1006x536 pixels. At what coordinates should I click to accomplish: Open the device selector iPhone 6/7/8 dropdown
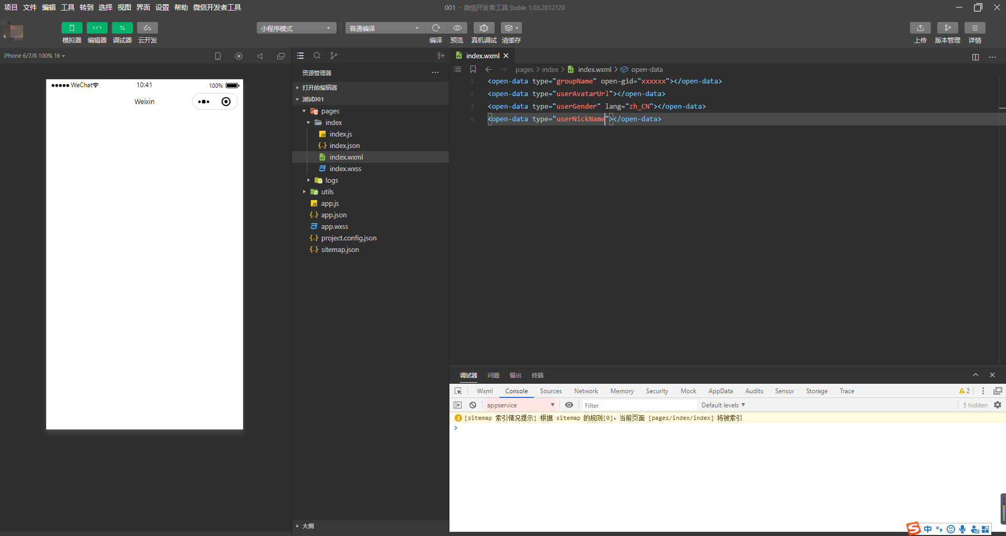pyautogui.click(x=34, y=56)
